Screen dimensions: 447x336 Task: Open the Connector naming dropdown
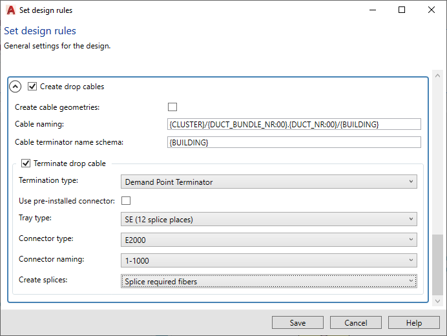click(269, 260)
